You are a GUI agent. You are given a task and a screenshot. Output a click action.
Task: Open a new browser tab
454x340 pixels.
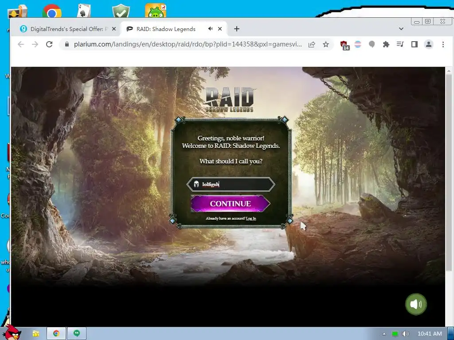click(x=237, y=29)
